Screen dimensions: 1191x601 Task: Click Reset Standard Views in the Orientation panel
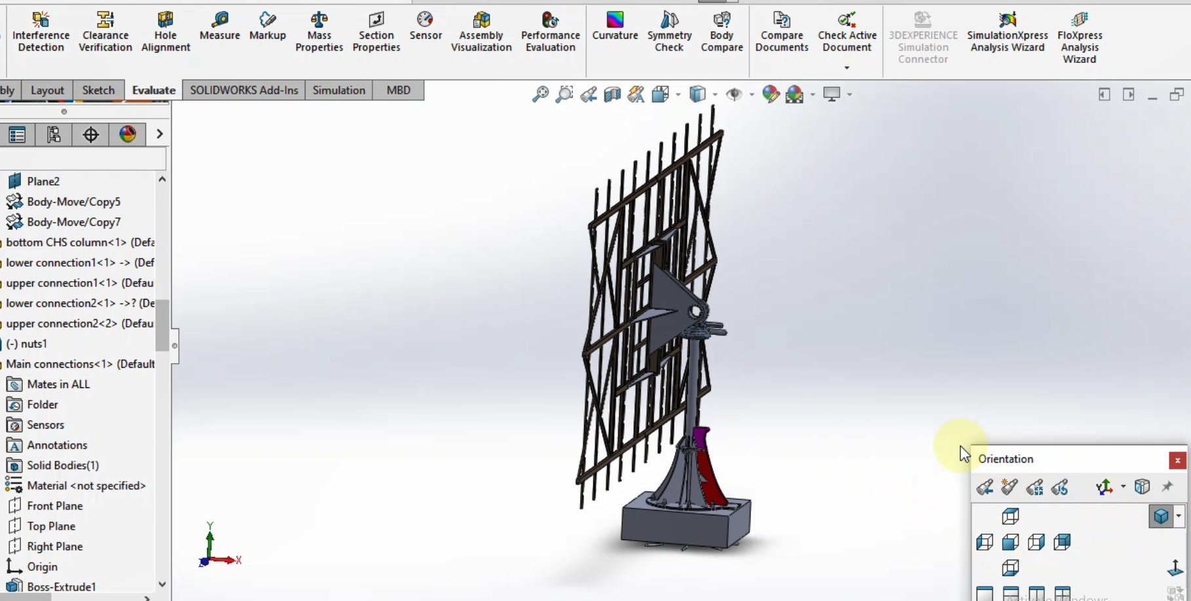click(x=1060, y=487)
